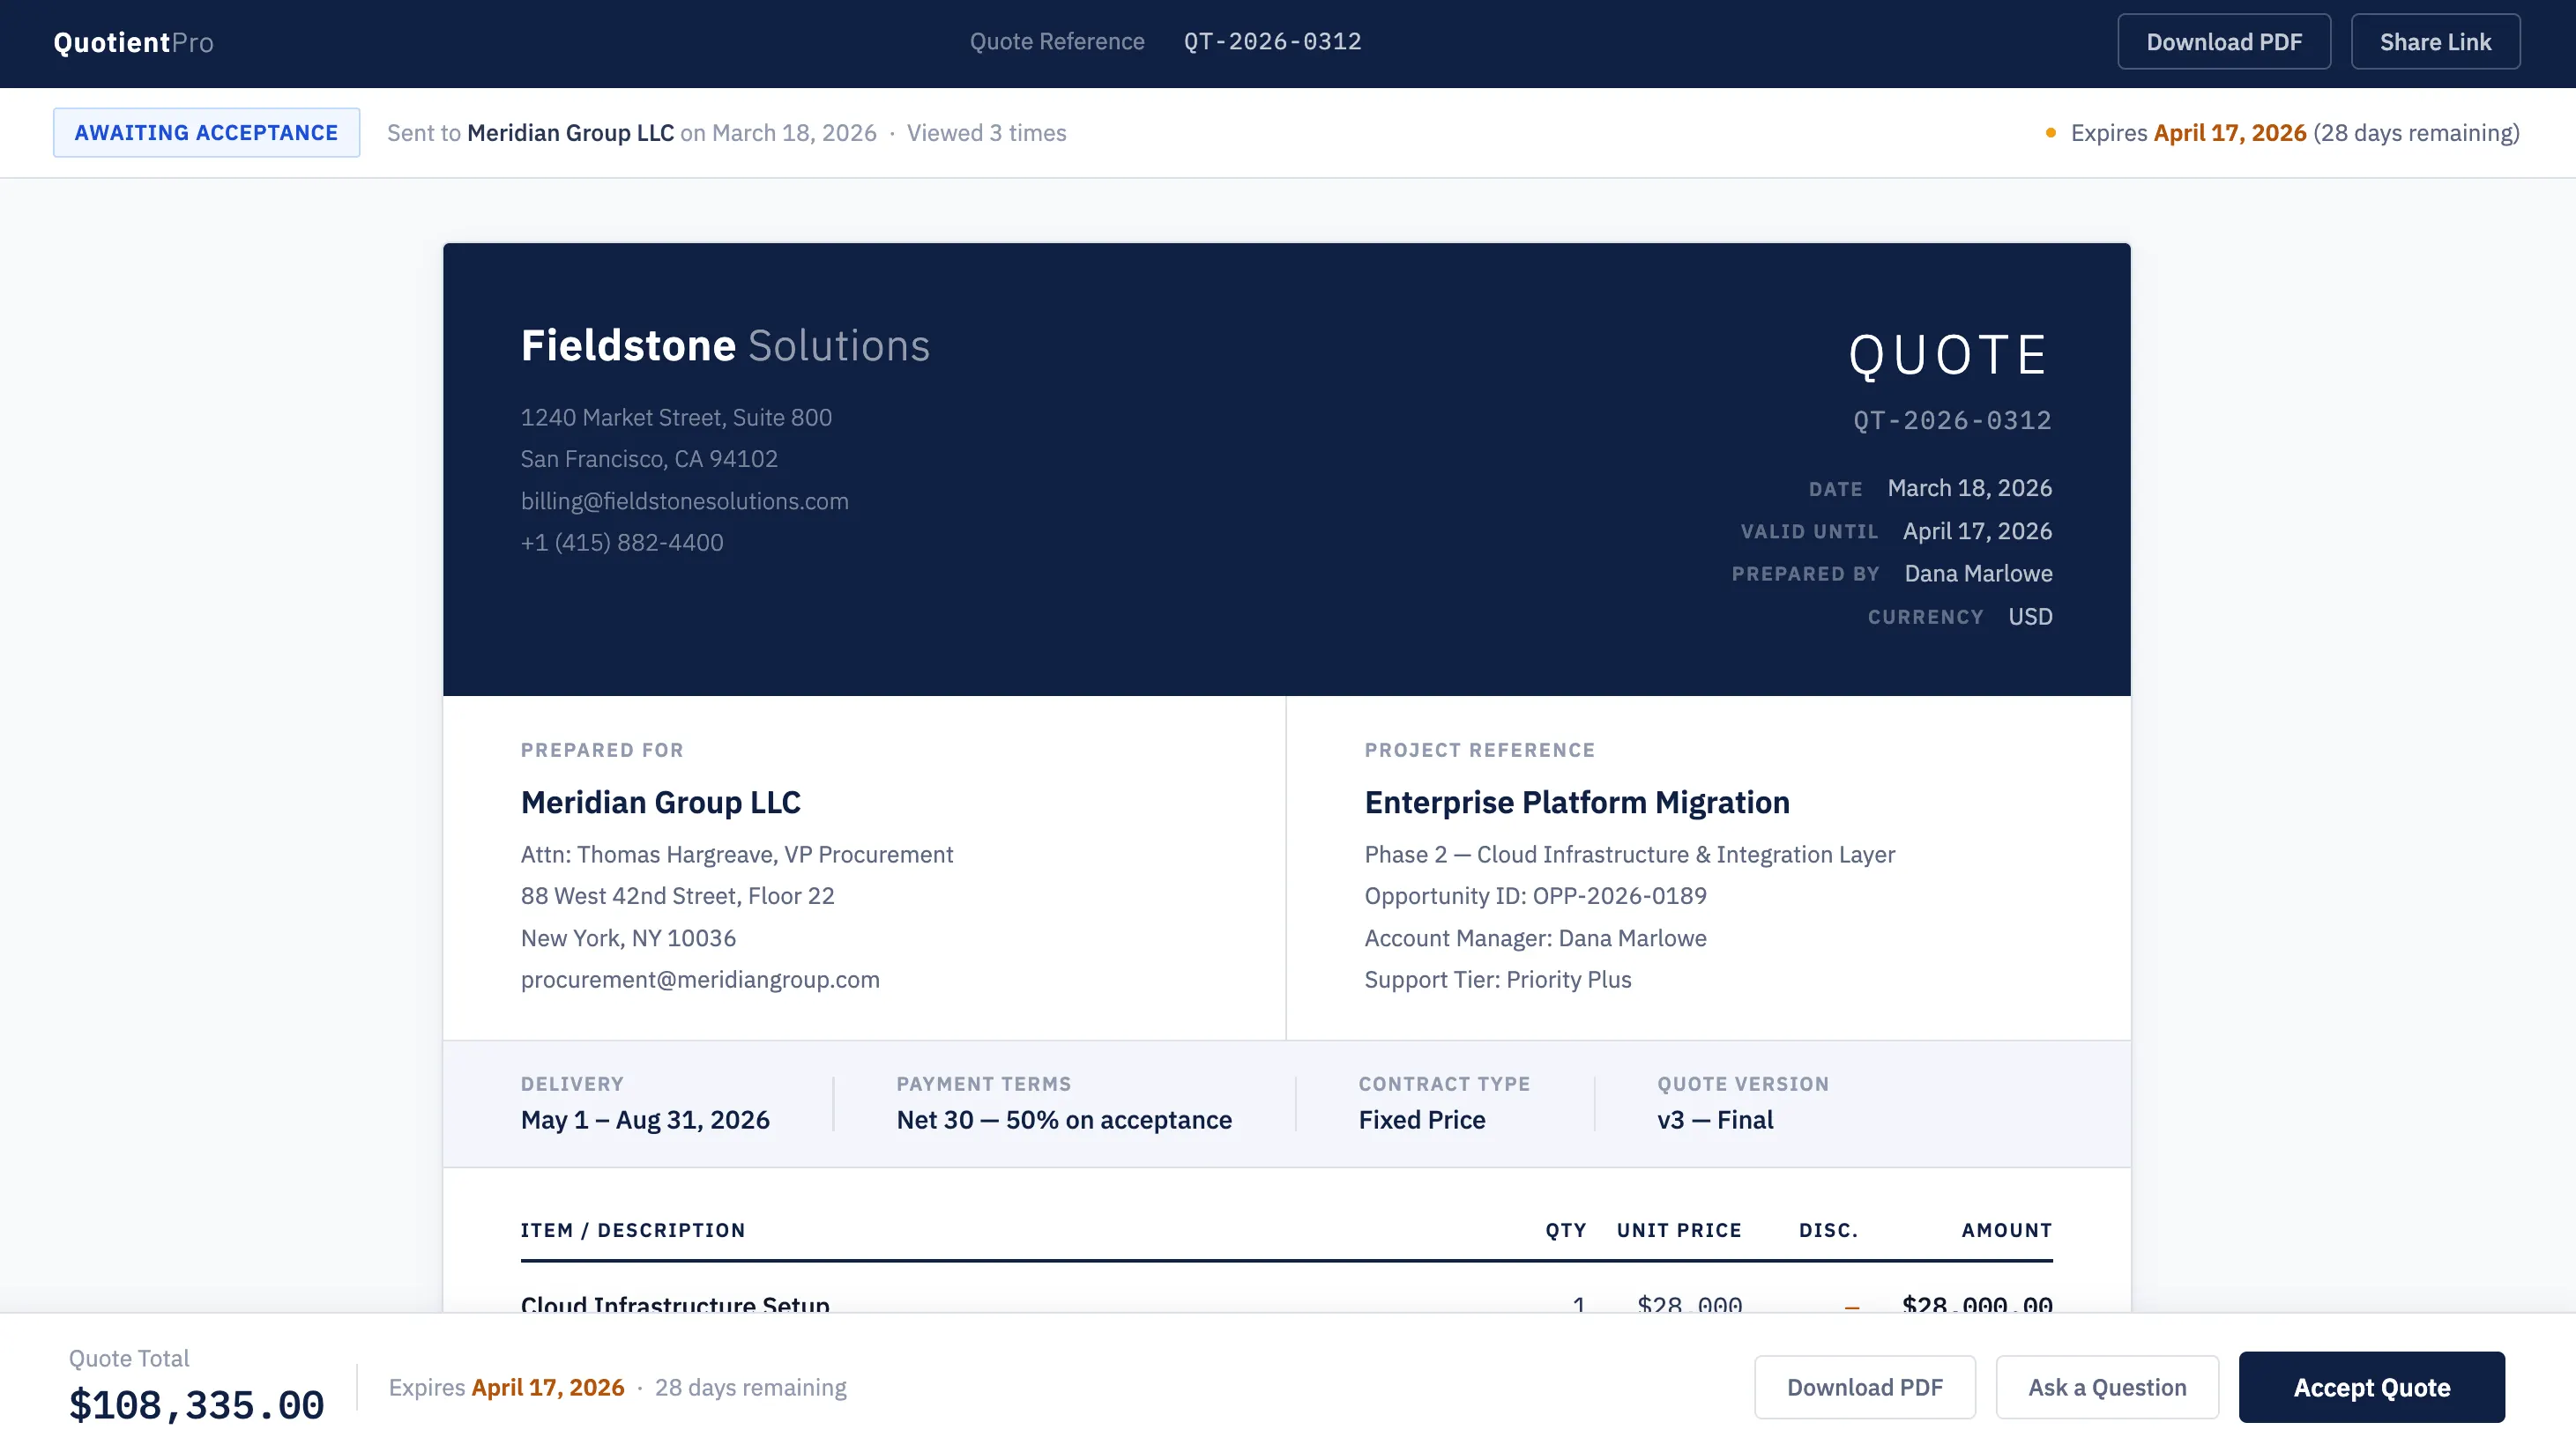Image resolution: width=2576 pixels, height=1452 pixels.
Task: Click PROJECT REFERENCE section label
Action: [x=1479, y=752]
